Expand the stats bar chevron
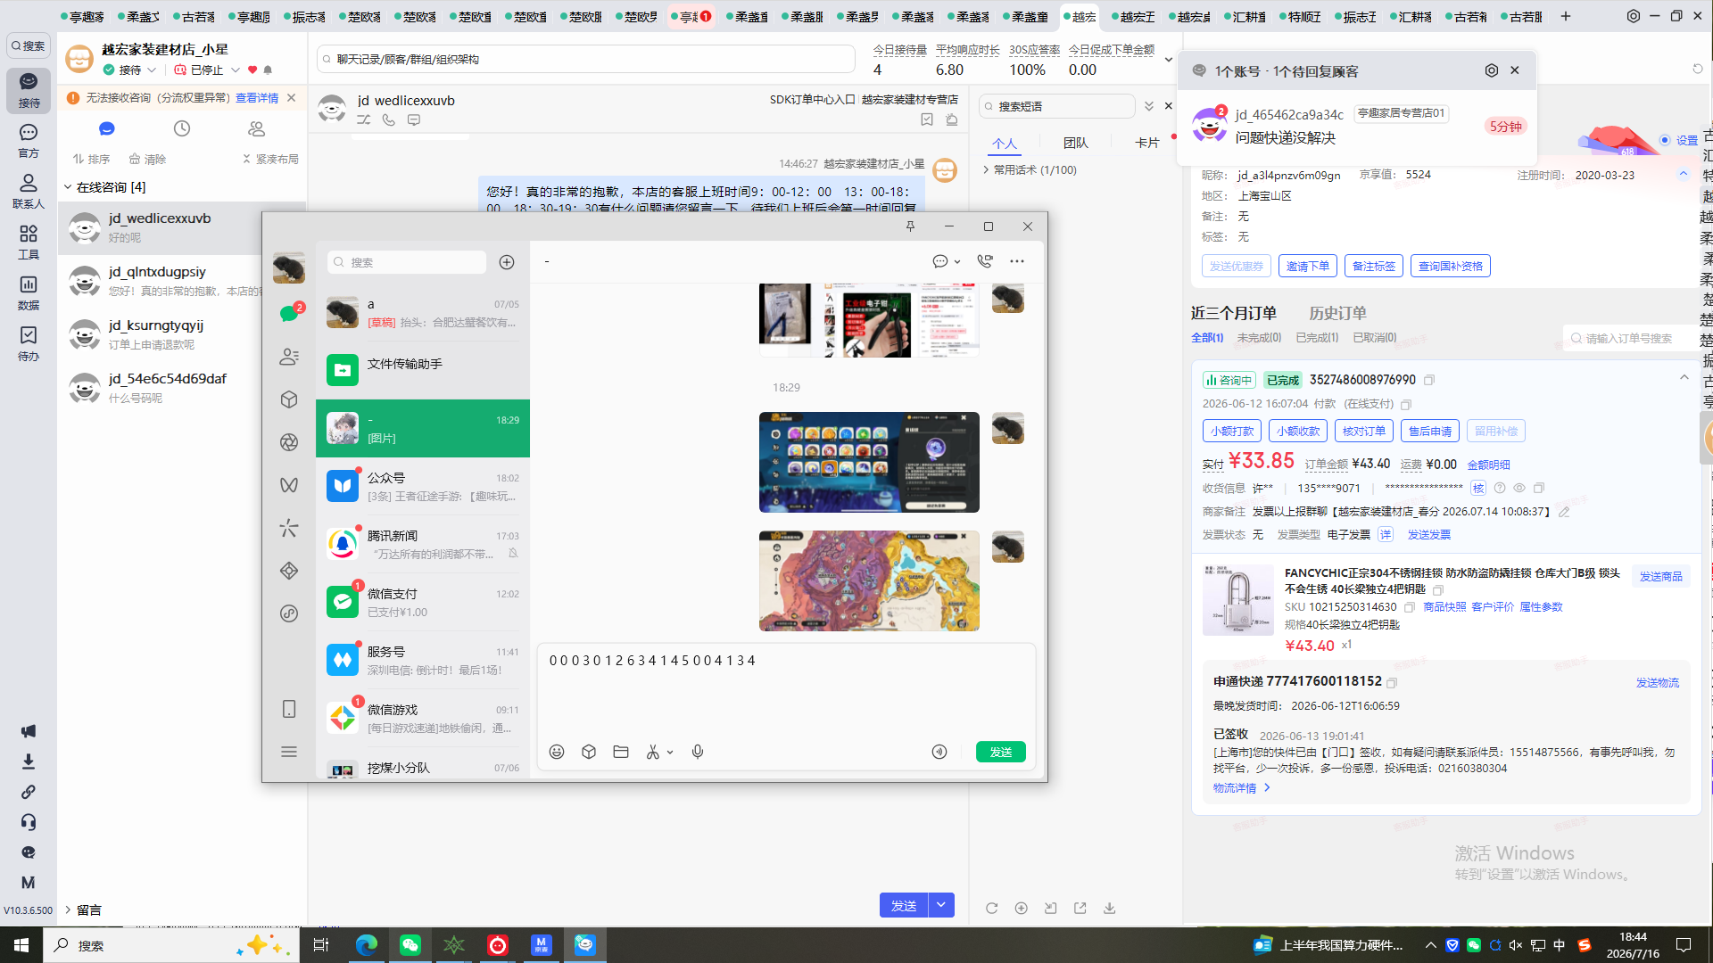 pos(1169,60)
